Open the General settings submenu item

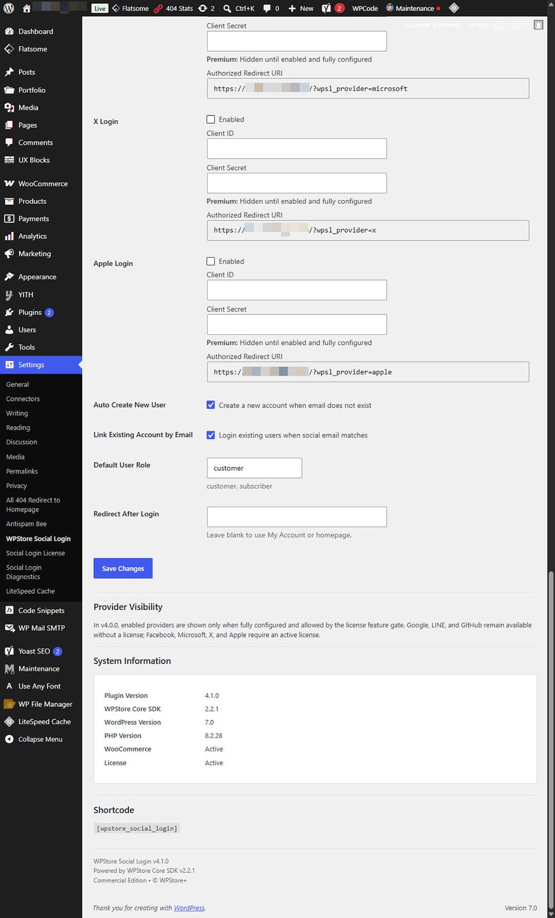pos(18,384)
